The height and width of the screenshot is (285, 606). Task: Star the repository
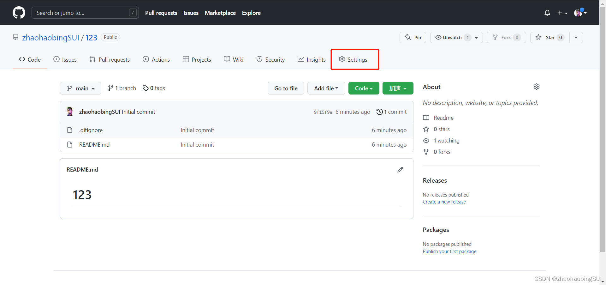550,37
